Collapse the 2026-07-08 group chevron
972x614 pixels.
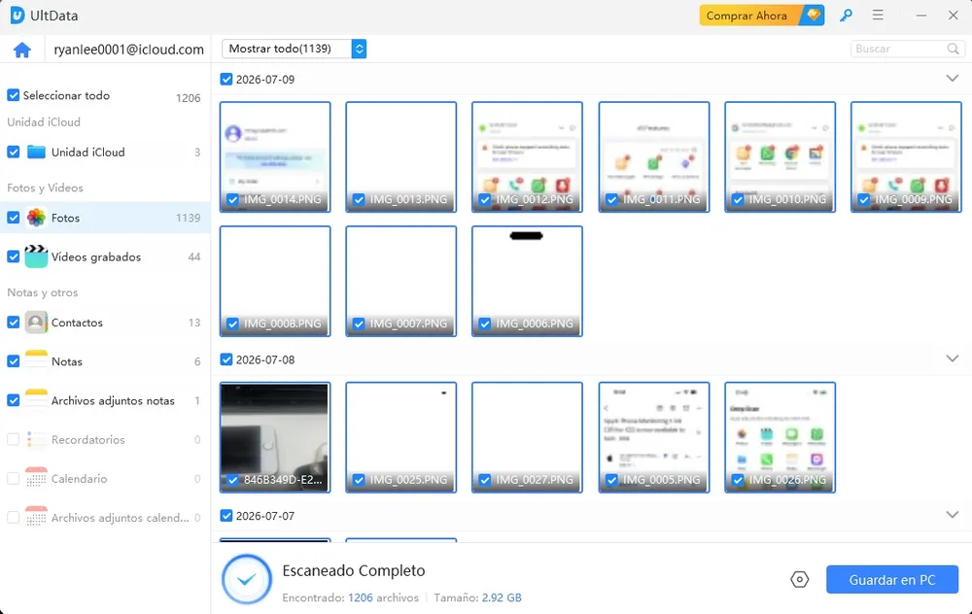click(953, 358)
